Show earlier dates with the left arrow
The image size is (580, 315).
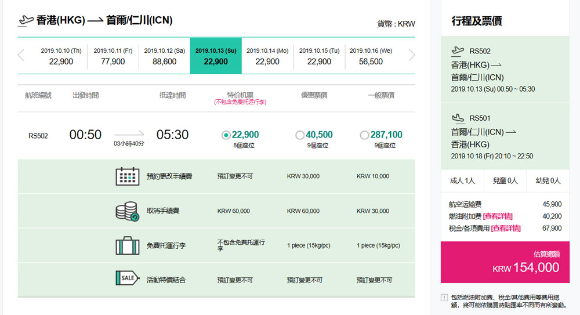click(21, 56)
